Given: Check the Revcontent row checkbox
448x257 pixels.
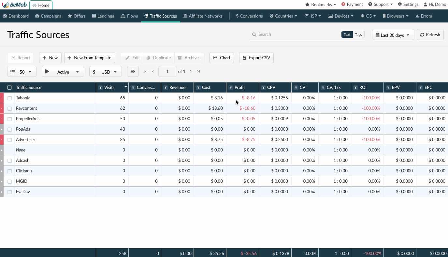Looking at the screenshot, I should pos(9,108).
